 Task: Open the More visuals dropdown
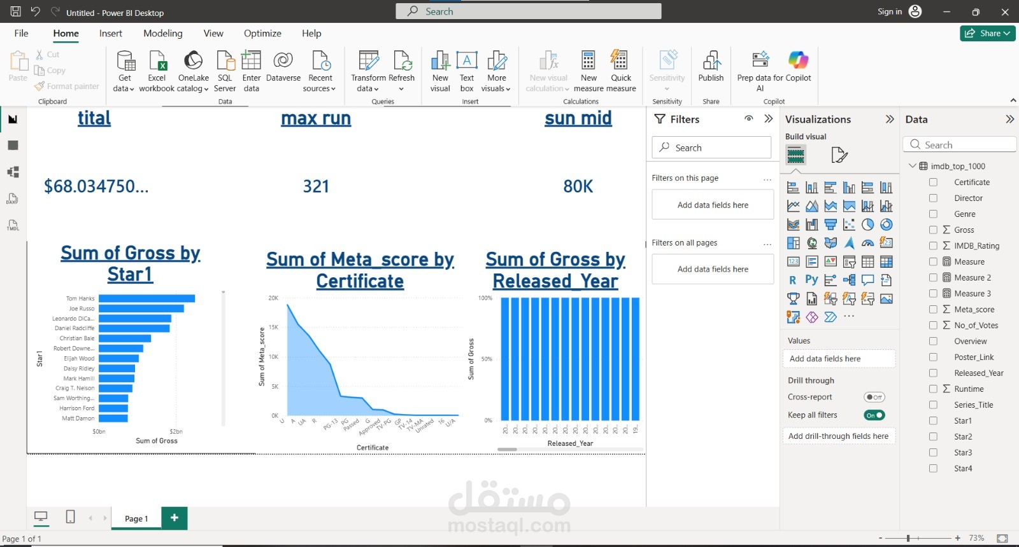point(496,71)
